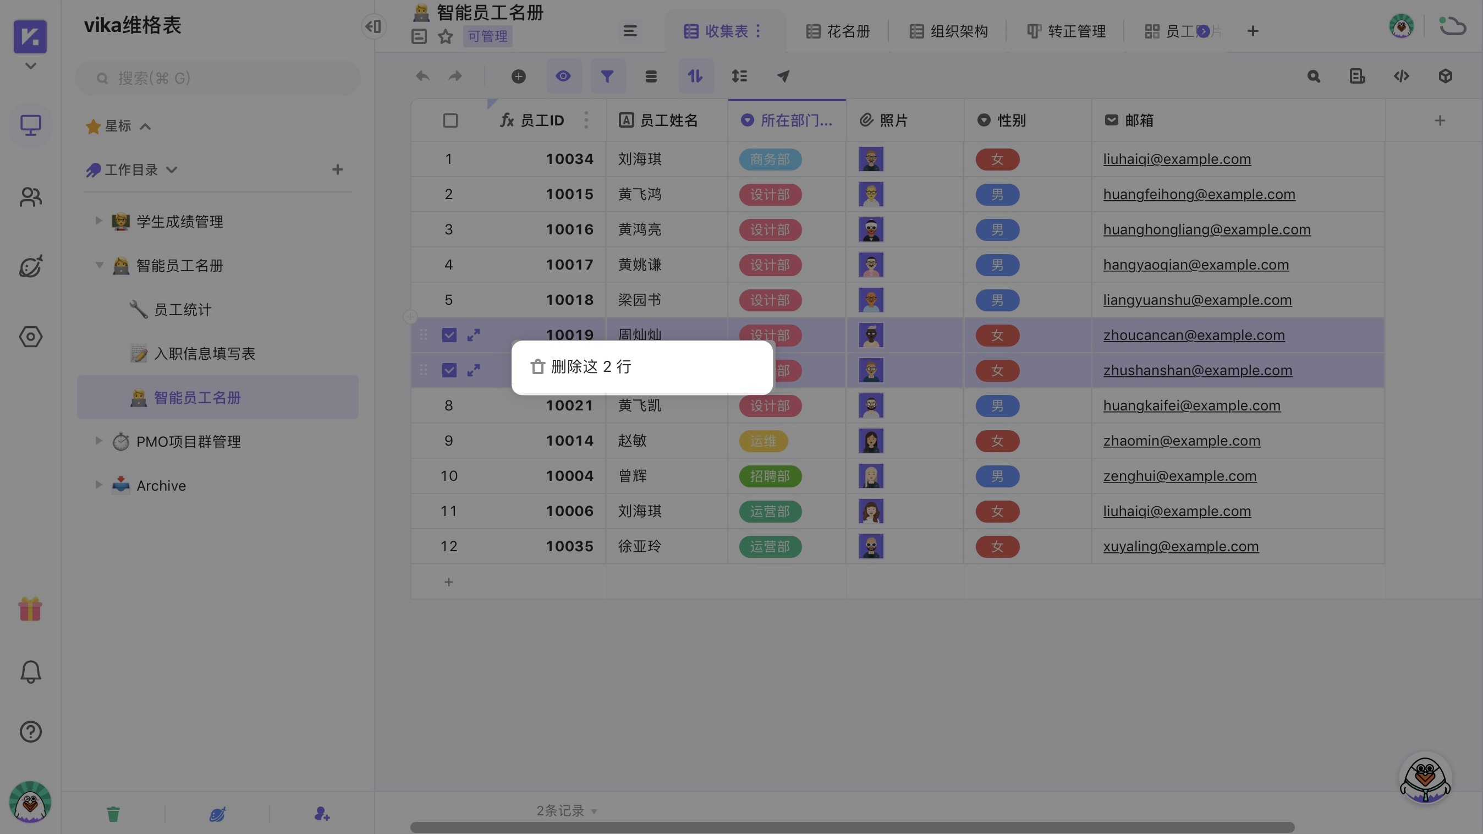1483x834 pixels.
Task: Click the sort toolbar icon
Action: coord(695,75)
